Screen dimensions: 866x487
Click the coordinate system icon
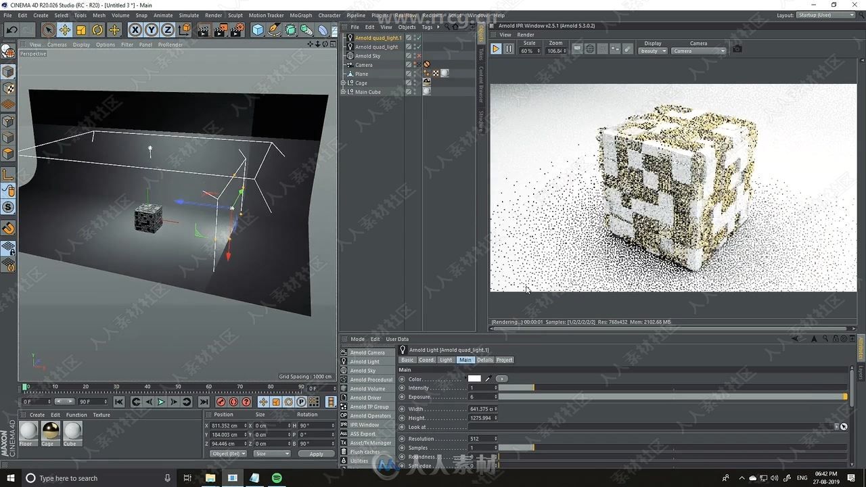click(184, 30)
